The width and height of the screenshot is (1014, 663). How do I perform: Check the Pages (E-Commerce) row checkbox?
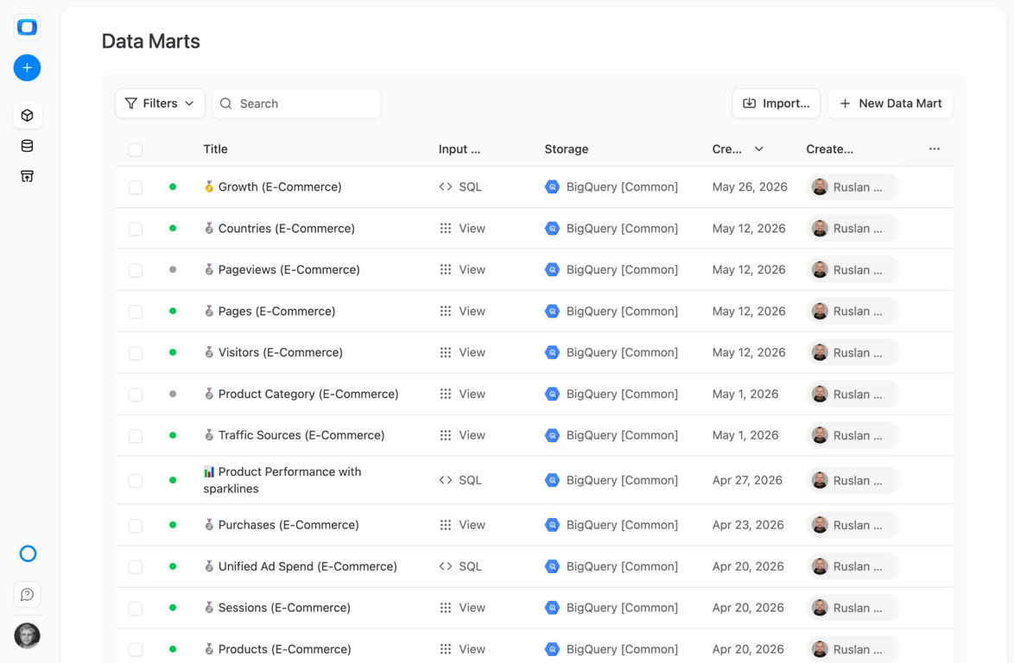[x=135, y=312]
